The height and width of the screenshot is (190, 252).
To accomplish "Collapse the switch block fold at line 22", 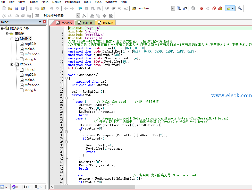I will [x=66, y=98].
